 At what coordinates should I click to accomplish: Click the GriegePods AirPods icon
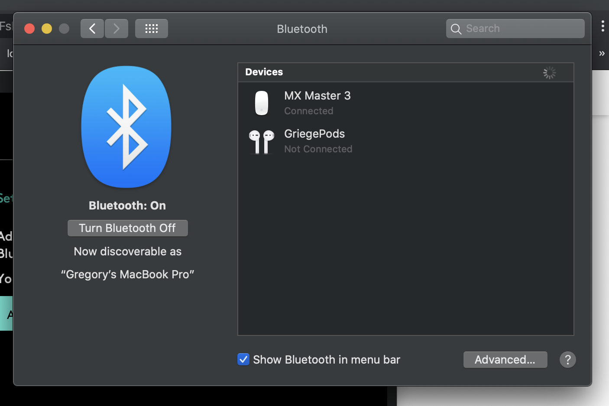coord(262,142)
